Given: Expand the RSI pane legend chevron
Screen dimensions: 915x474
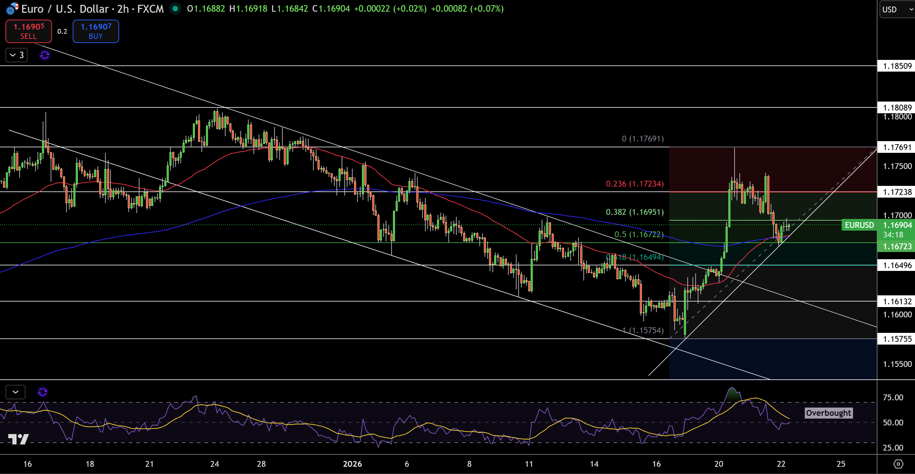Looking at the screenshot, I should click(x=15, y=392).
